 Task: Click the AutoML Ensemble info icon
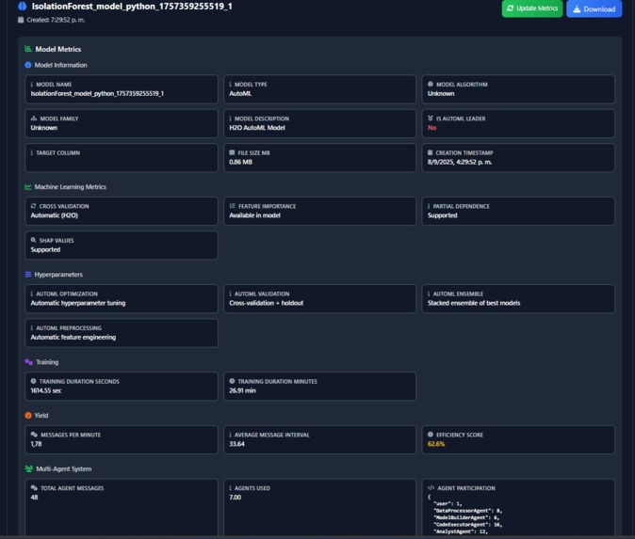point(429,293)
